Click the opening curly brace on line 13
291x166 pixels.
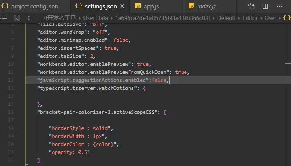click(144, 88)
